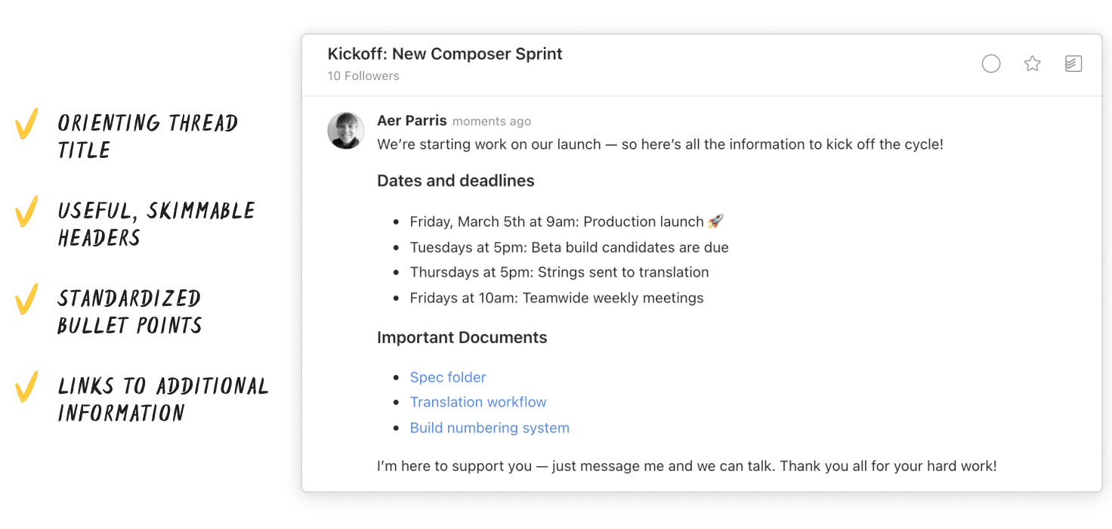This screenshot has width=1112, height=529.
Task: Click Aer Parris's display name
Action: tap(412, 120)
